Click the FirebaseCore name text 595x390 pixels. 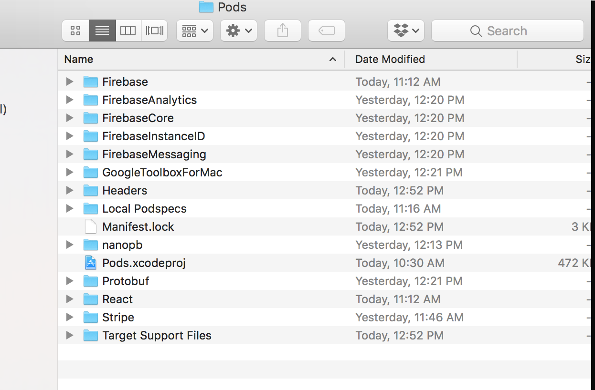coord(138,118)
